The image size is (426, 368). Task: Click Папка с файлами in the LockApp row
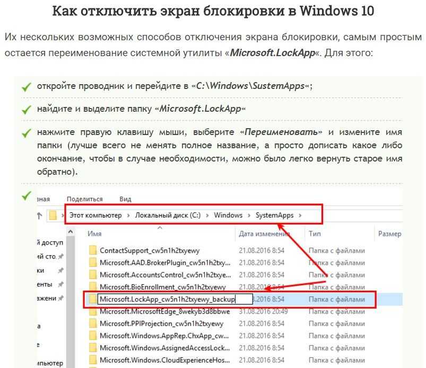pyautogui.click(x=337, y=299)
